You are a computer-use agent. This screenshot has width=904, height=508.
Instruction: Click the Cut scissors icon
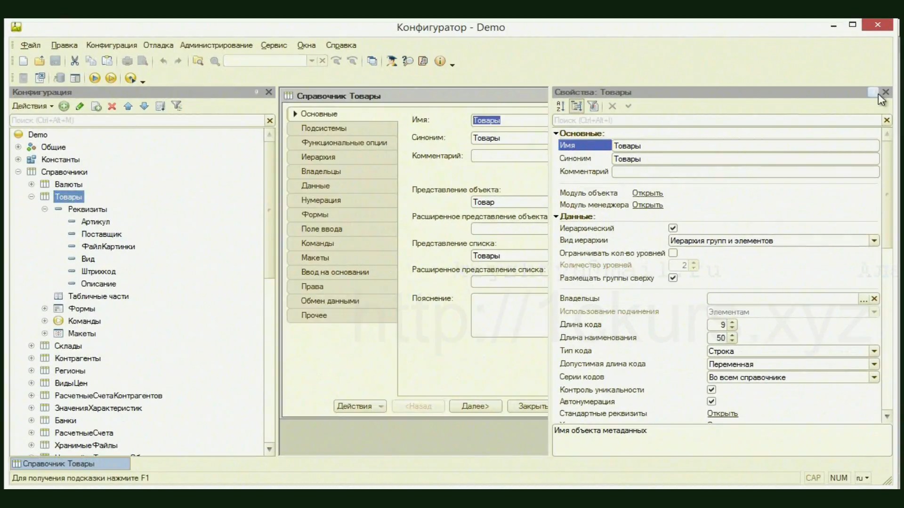coord(74,61)
